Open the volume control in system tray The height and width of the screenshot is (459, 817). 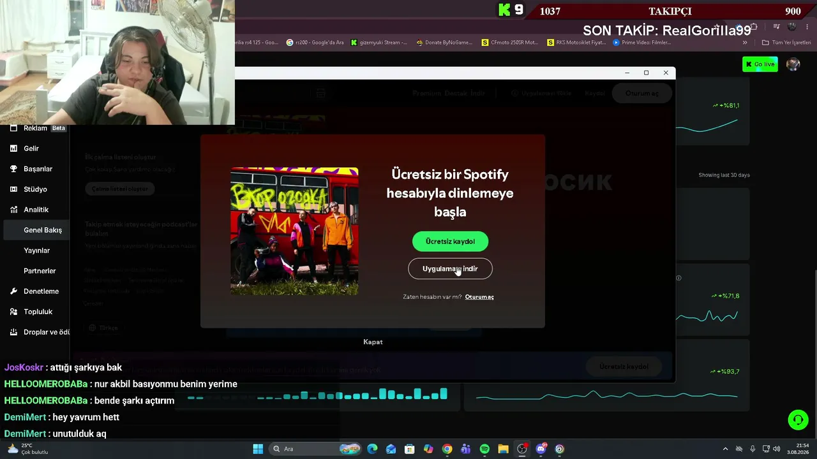(777, 449)
